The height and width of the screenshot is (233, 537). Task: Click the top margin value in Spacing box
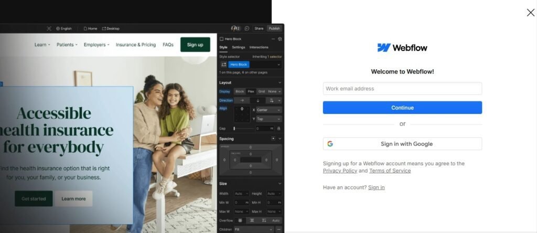pyautogui.click(x=250, y=147)
